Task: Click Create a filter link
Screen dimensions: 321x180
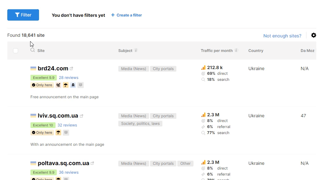Action: (127, 15)
